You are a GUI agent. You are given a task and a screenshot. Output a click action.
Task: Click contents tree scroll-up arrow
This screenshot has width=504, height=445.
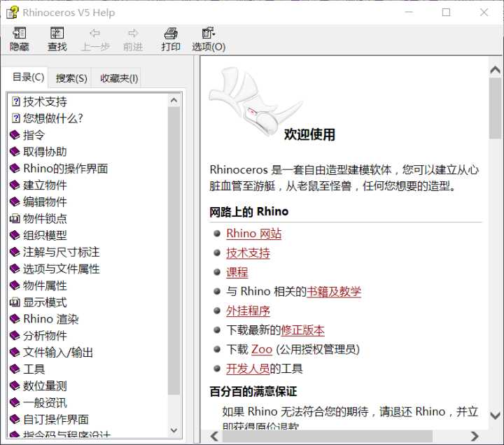(x=174, y=100)
